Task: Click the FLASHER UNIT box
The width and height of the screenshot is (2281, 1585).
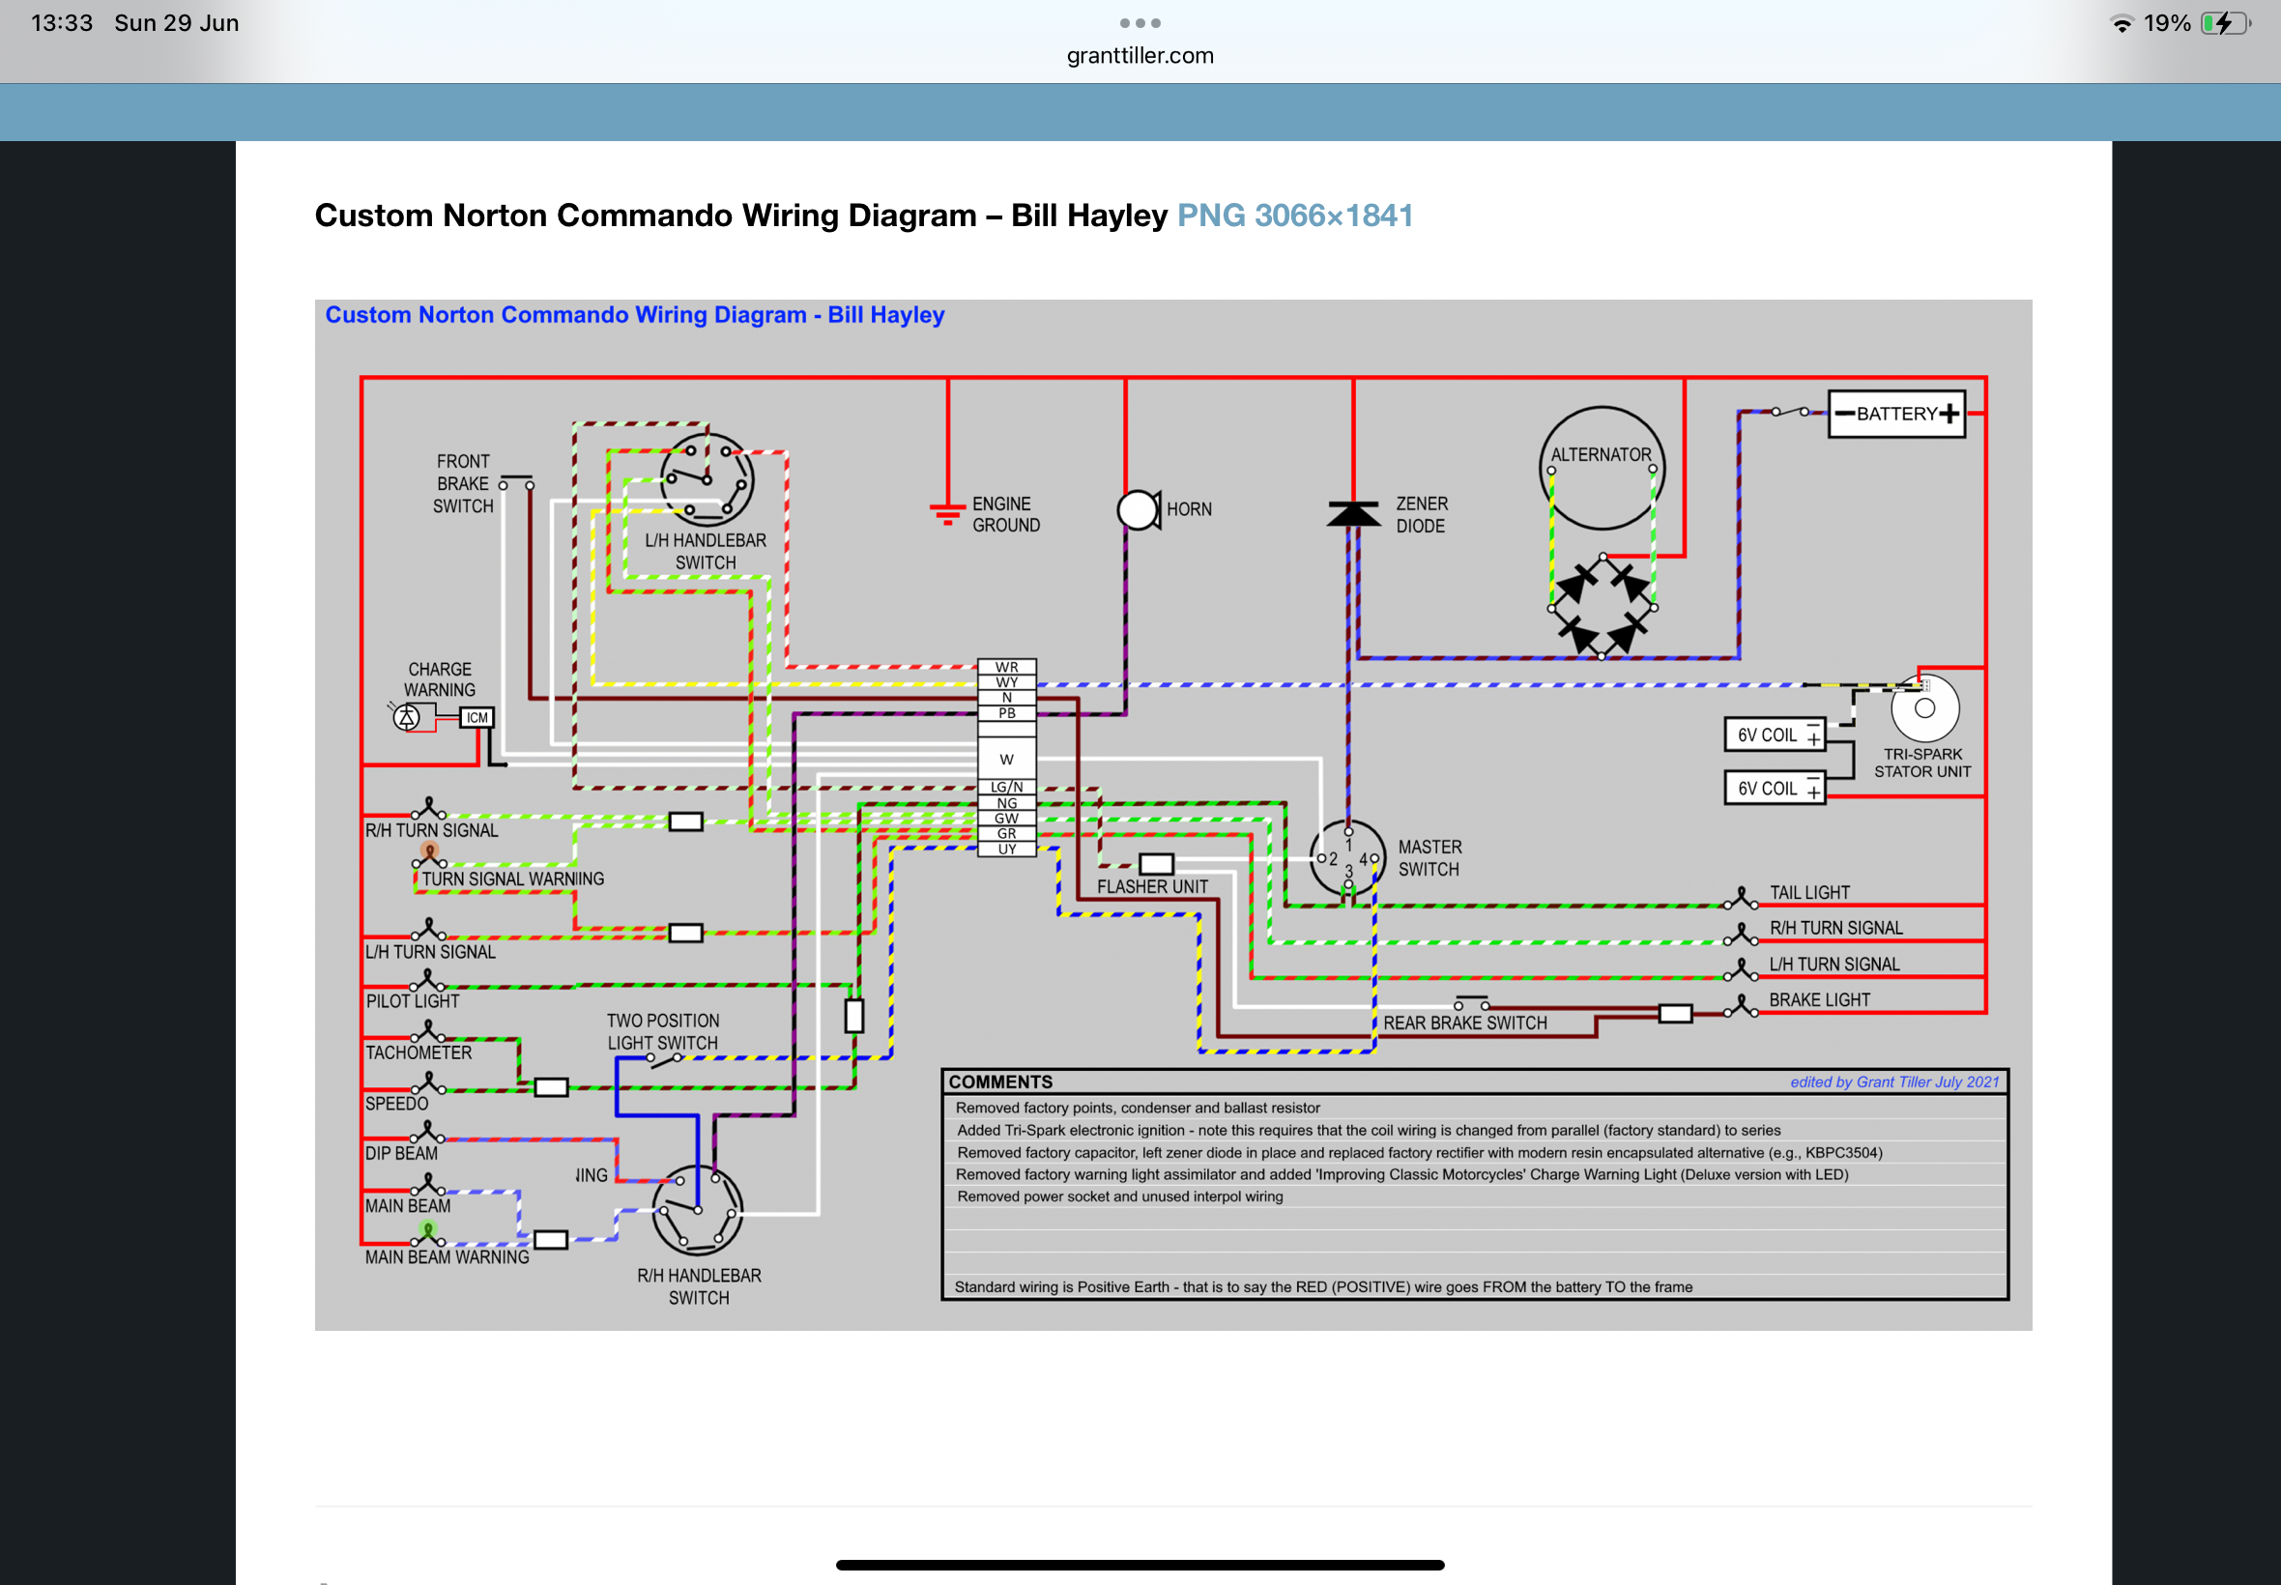Action: tap(1156, 864)
